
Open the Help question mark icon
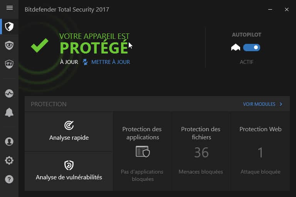pos(9,179)
